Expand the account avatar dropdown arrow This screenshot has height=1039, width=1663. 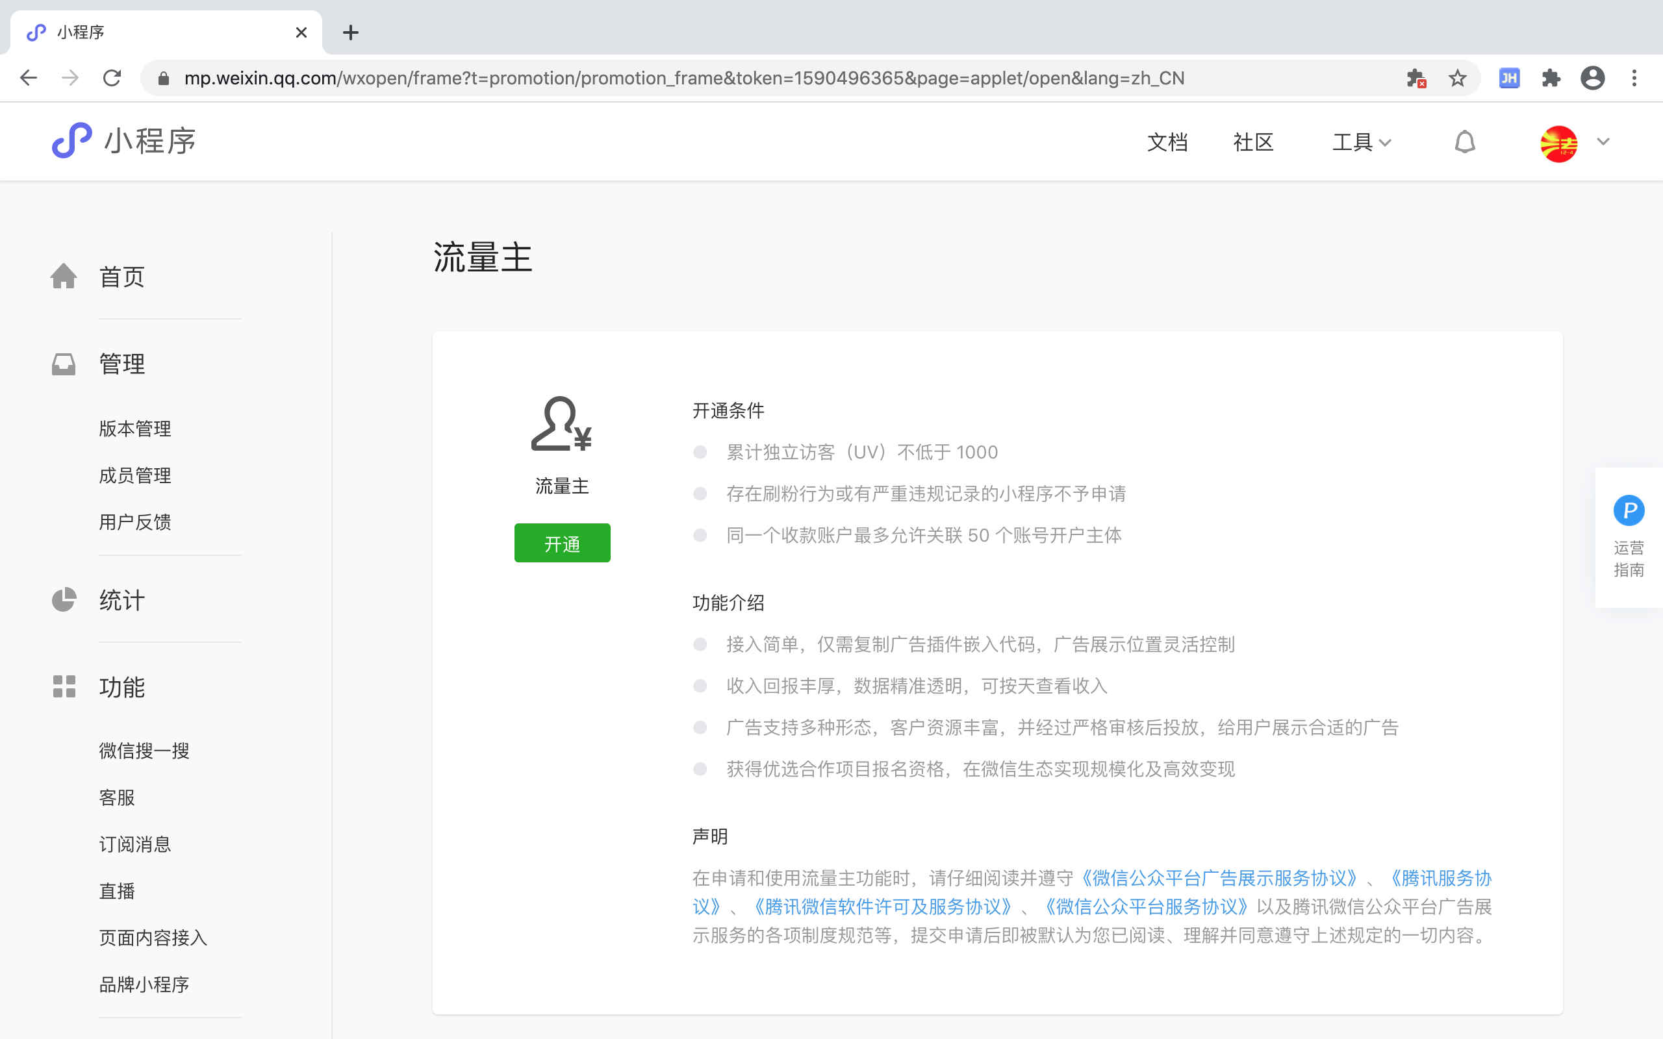pyautogui.click(x=1603, y=142)
